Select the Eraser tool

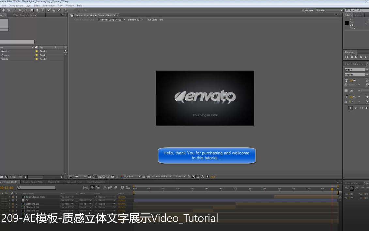pyautogui.click(x=59, y=10)
